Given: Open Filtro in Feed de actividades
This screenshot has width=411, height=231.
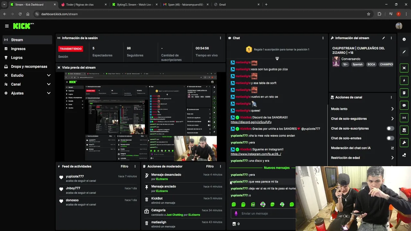Looking at the screenshot, I should pos(124,166).
